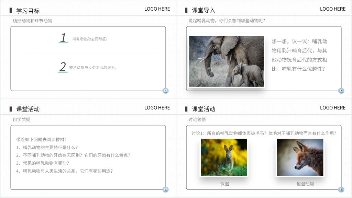Click the small icon on the 学习目标 slide

(165, 91)
